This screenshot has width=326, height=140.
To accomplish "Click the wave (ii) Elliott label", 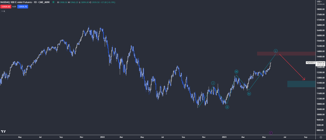I will [227, 107].
